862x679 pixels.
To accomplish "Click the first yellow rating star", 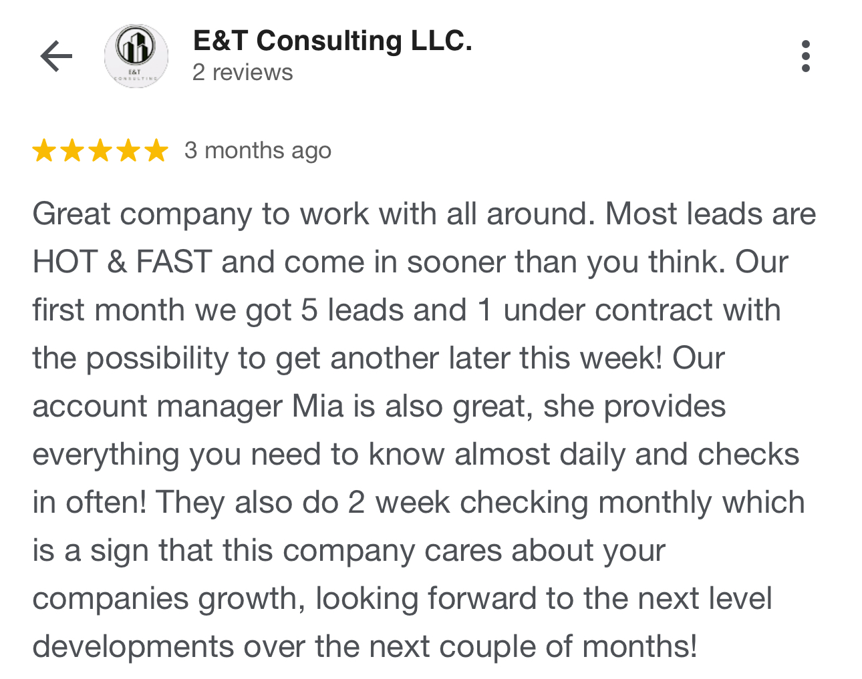I will tap(44, 151).
